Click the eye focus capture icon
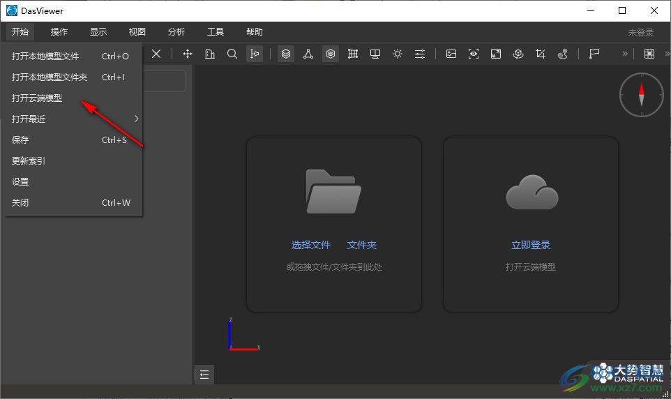671x399 pixels. click(474, 54)
